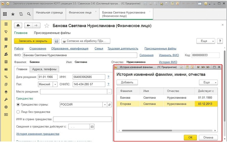Select 'Лицо без гражданства' radio button
This screenshot has height=143, width=227.
point(18,112)
